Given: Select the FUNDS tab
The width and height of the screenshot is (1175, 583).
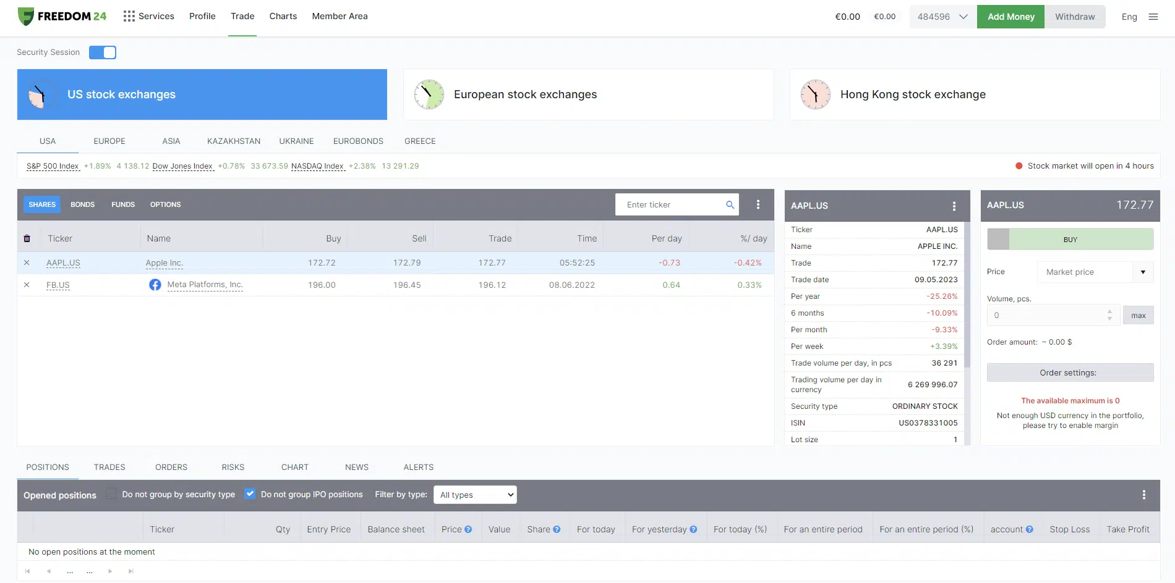Looking at the screenshot, I should pyautogui.click(x=123, y=204).
